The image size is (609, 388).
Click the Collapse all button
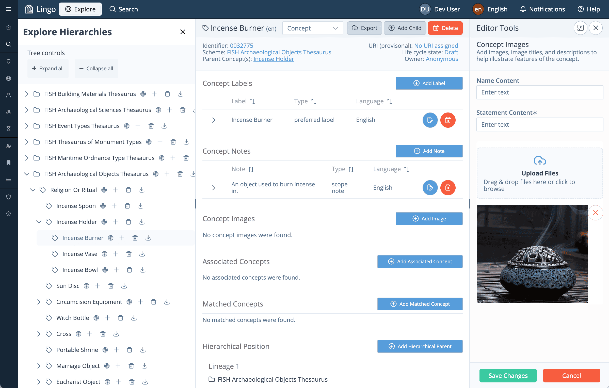click(96, 69)
